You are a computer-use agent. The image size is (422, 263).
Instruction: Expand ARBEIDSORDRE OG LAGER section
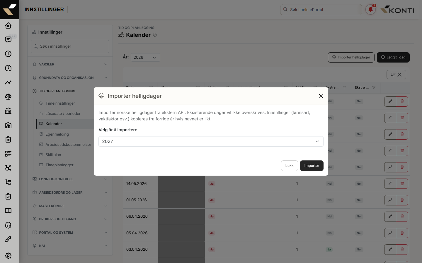(70, 193)
